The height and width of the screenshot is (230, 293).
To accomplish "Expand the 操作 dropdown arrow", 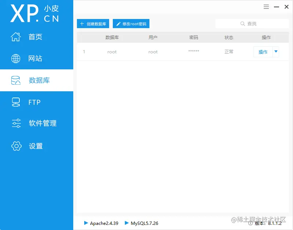I will pos(276,51).
